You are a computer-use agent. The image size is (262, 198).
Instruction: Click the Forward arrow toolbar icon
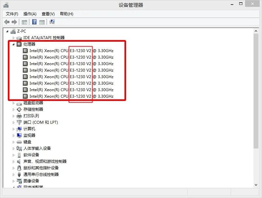point(14,22)
